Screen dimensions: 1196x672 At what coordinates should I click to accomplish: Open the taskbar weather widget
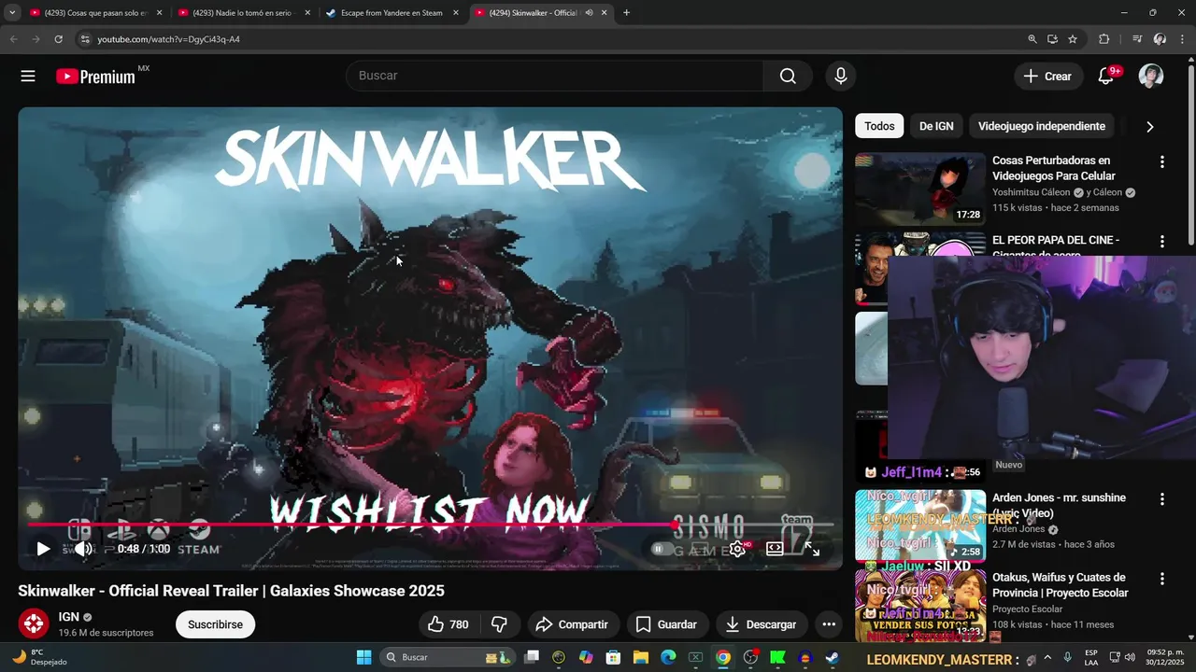(37, 657)
